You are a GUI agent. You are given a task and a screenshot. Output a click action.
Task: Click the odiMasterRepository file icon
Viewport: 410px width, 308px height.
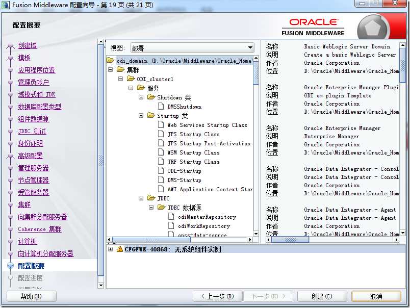[171, 217]
